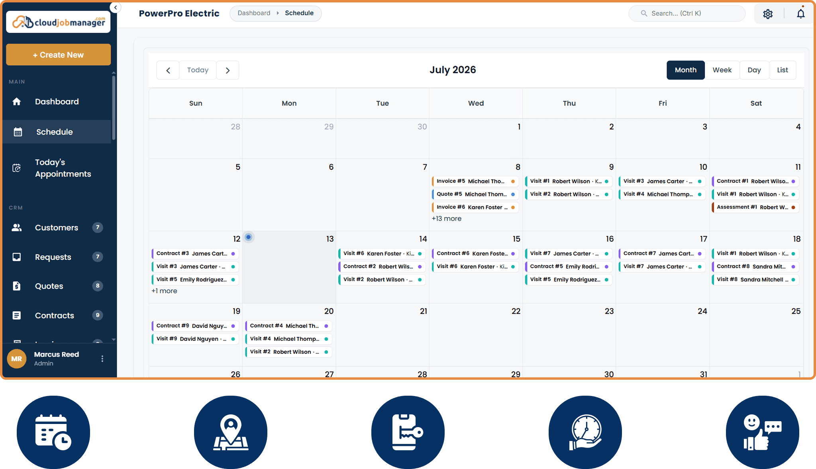Open Visit #8 Sandra Mitchell event
This screenshot has height=469, width=816.
(x=755, y=280)
